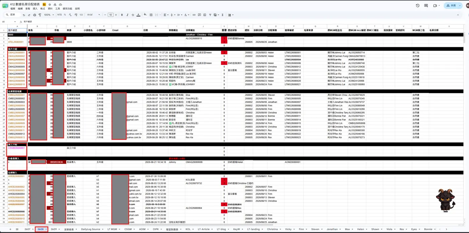The width and height of the screenshot is (469, 233).
Task: Switch to the 2609 sheet tab
Action: click(x=55, y=229)
